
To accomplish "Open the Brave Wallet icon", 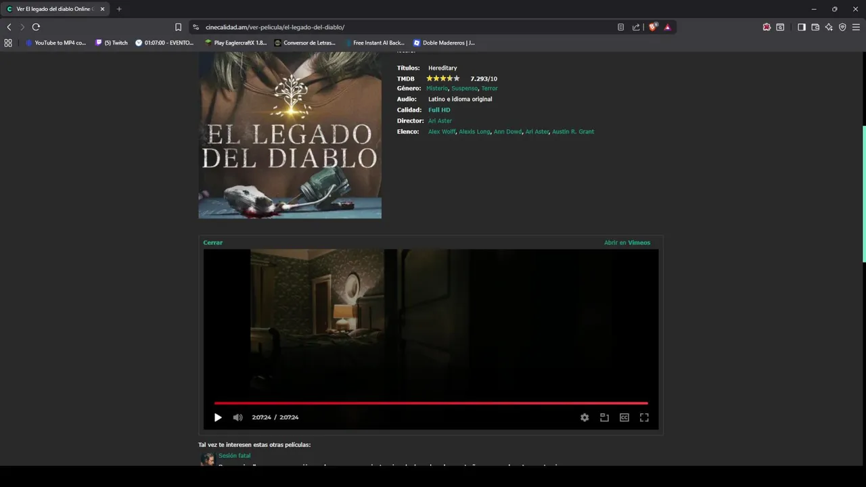I will click(815, 27).
